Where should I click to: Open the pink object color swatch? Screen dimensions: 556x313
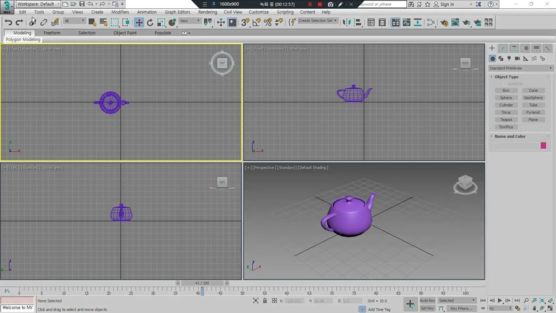pos(543,146)
